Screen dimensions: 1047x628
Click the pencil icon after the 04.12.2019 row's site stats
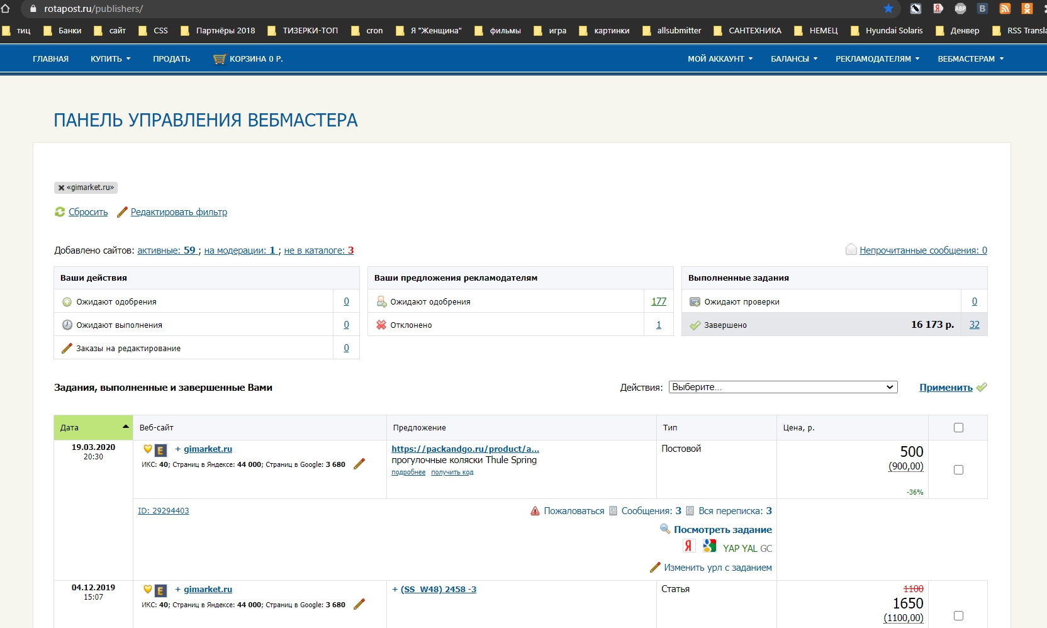click(x=359, y=604)
